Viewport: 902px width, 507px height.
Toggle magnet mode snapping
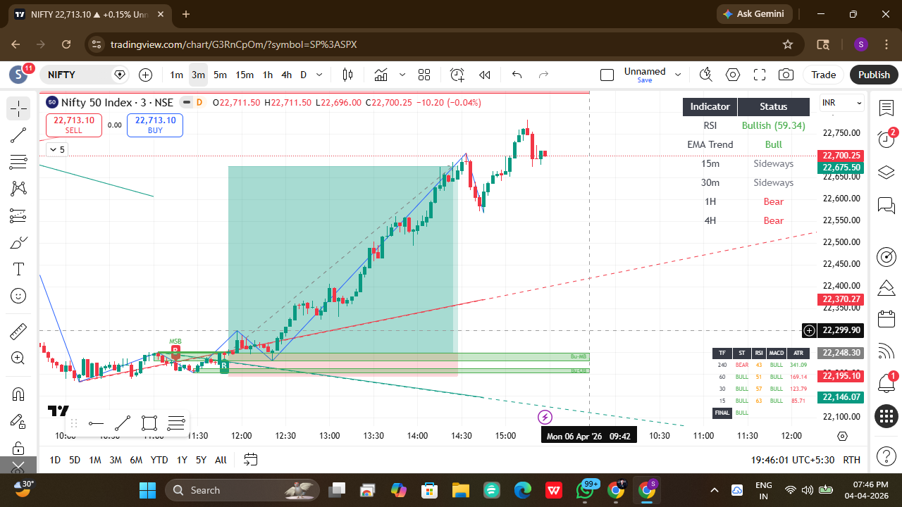click(18, 394)
